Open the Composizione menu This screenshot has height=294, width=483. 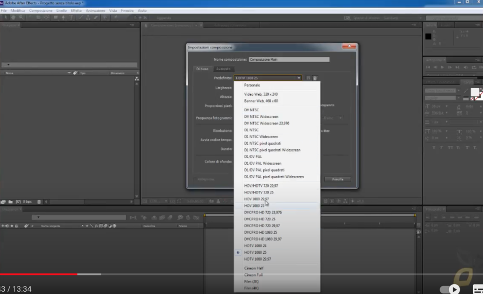(x=41, y=10)
